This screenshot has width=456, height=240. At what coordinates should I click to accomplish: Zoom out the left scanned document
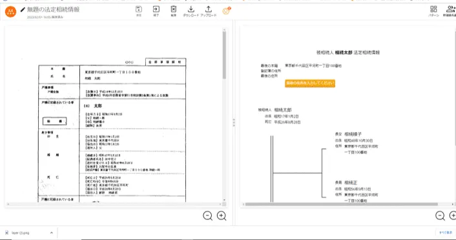(207, 216)
